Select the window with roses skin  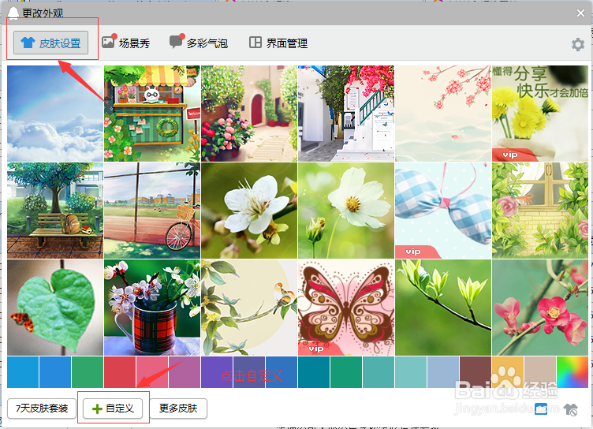[x=540, y=211]
